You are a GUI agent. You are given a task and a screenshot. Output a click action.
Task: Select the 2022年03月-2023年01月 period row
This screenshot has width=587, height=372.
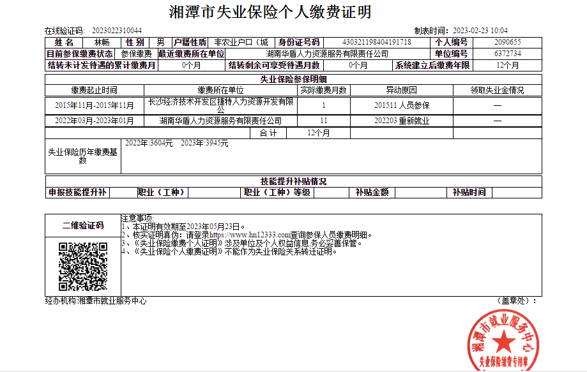(x=95, y=121)
